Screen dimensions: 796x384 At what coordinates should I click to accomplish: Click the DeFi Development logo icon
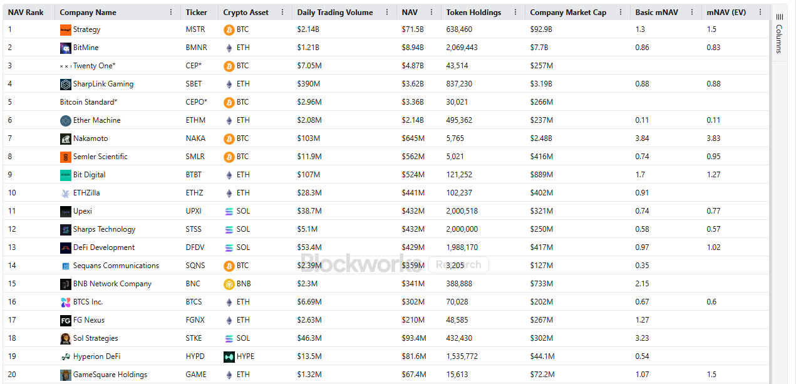click(66, 247)
